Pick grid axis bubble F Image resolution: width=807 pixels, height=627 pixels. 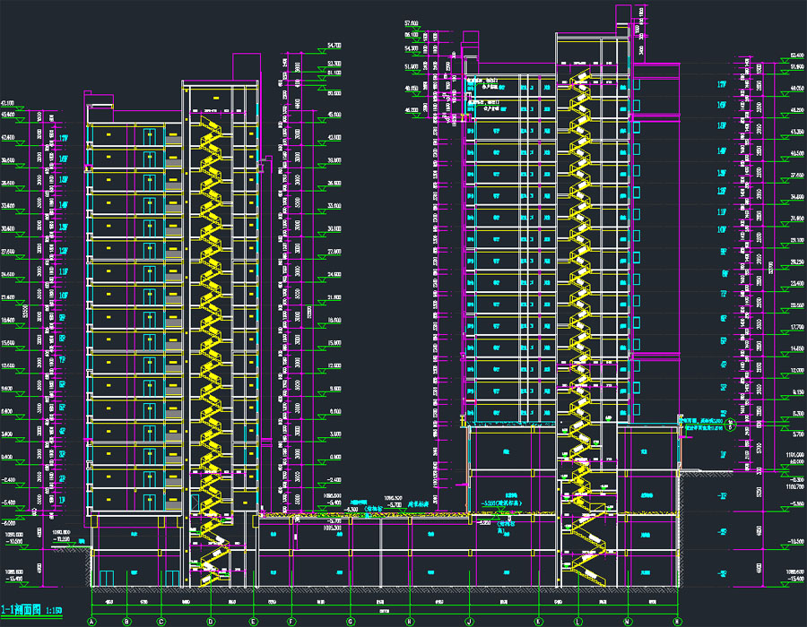click(x=291, y=622)
